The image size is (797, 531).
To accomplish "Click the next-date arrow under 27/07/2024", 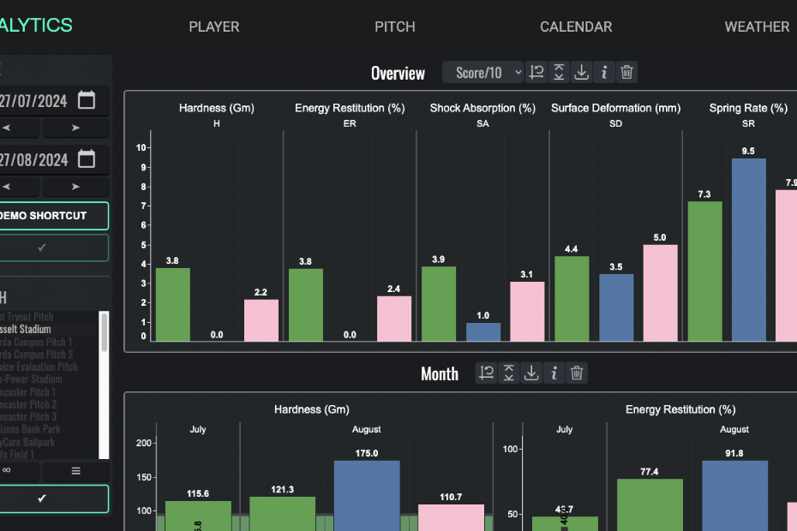I will [75, 127].
